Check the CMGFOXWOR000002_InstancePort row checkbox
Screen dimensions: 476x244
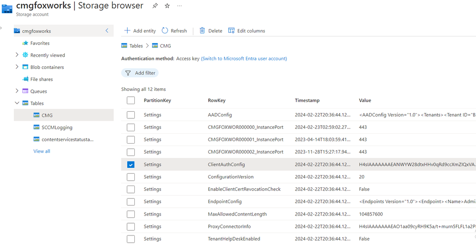coord(131,152)
